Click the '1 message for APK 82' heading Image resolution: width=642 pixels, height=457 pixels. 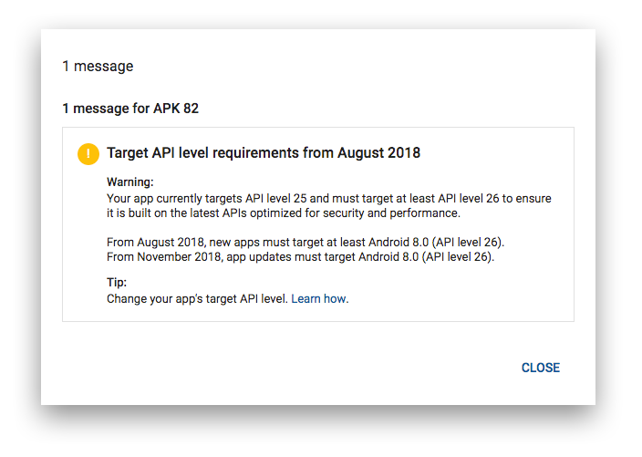coord(130,109)
